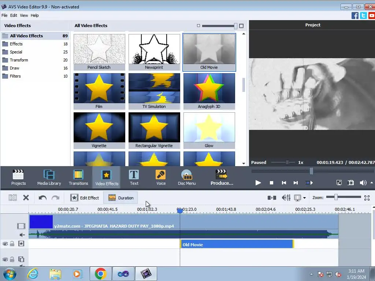Image resolution: width=375 pixels, height=281 pixels.
Task: Select All Video Effects folder
Action: coord(35,36)
